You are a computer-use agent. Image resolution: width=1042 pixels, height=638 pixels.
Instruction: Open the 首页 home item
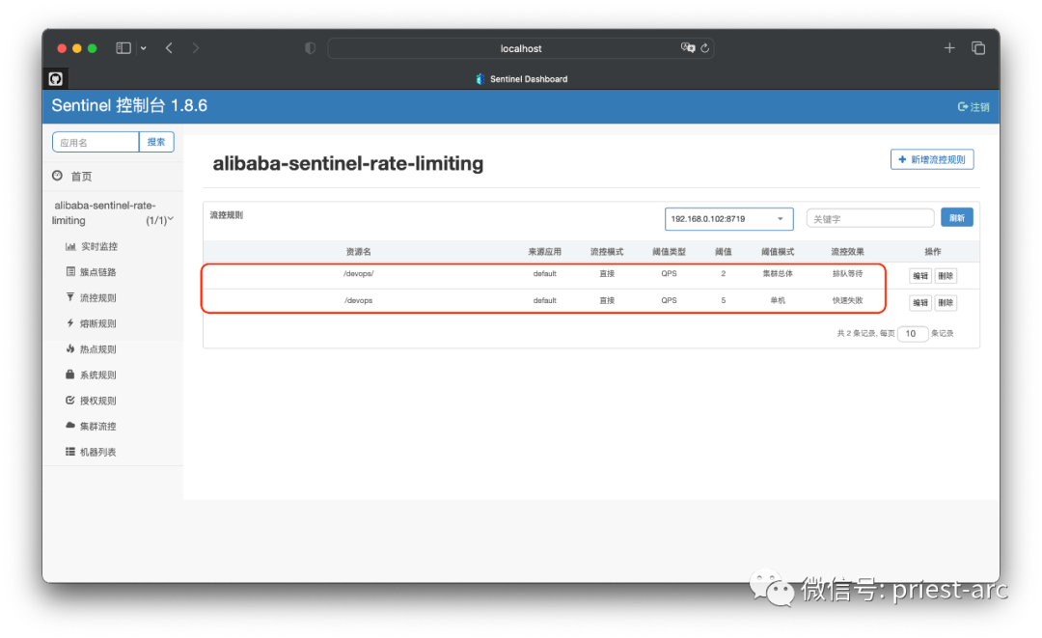point(81,176)
